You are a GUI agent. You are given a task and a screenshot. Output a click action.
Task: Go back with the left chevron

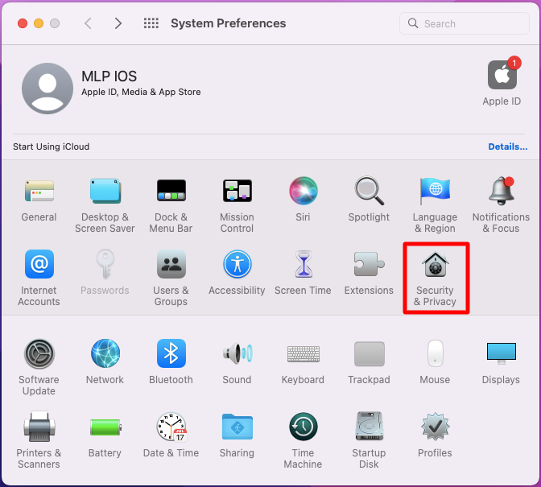pos(88,23)
